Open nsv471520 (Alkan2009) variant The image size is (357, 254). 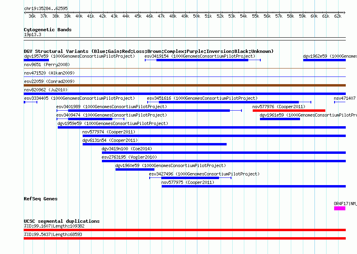point(49,73)
